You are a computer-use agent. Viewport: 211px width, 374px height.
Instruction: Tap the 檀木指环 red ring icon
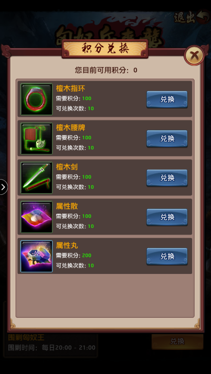36,99
